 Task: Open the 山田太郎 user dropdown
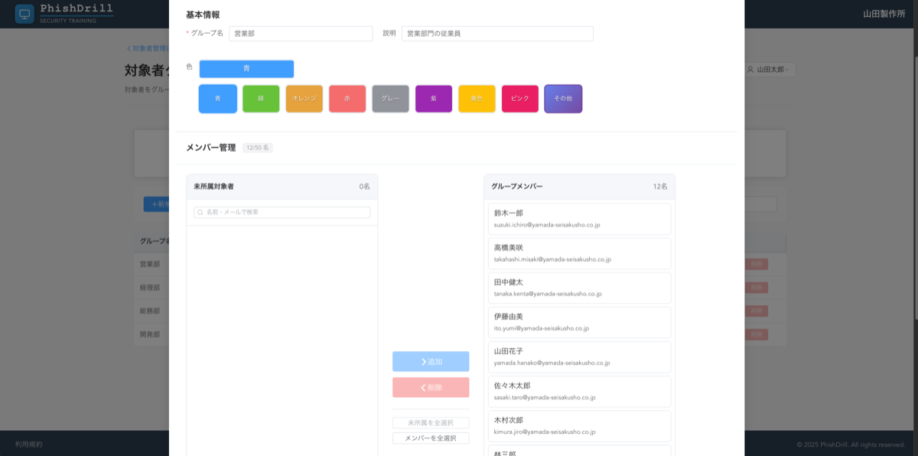769,70
